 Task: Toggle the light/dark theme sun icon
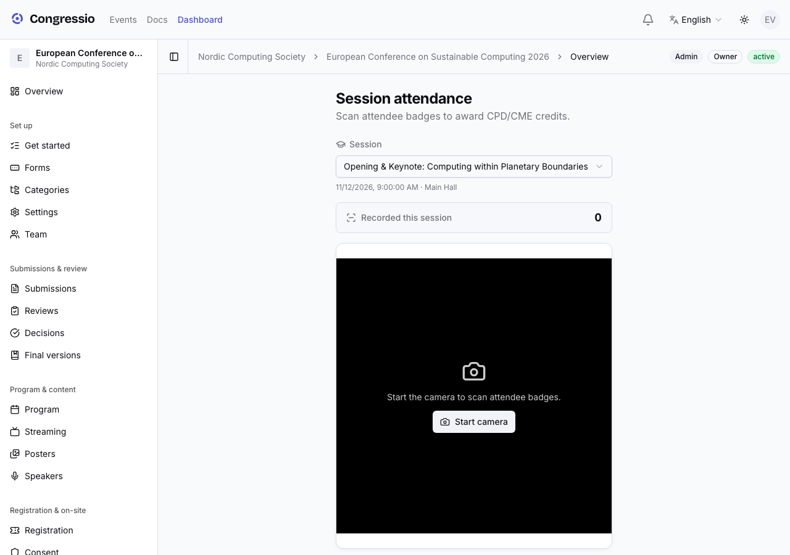tap(744, 20)
